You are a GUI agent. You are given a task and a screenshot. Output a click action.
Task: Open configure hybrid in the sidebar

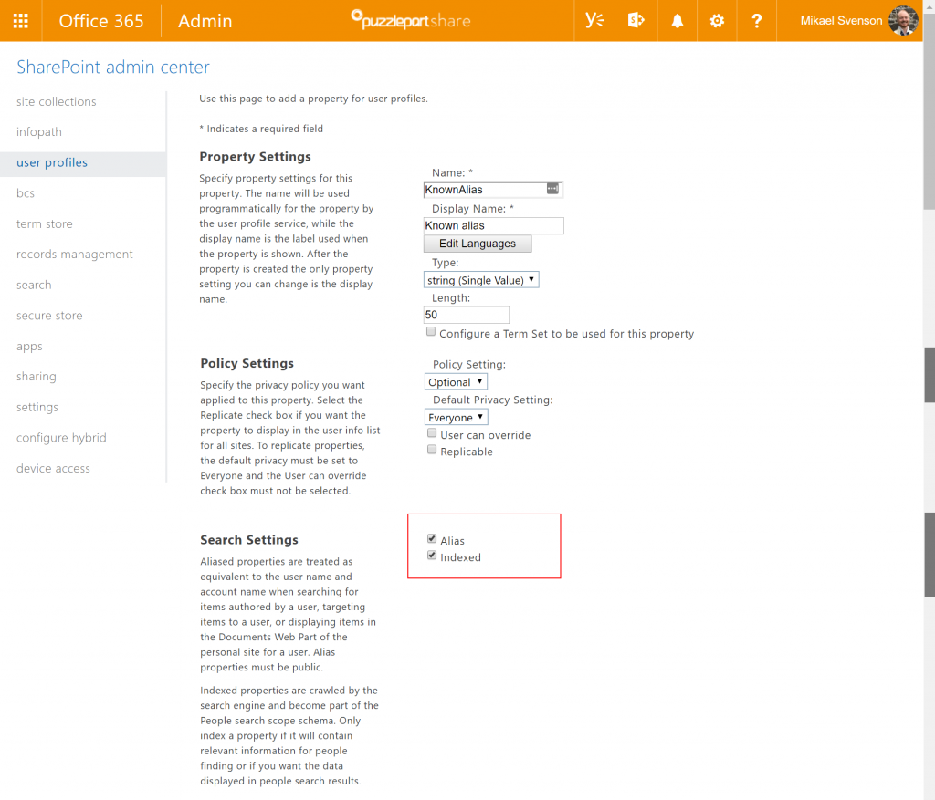click(x=61, y=438)
